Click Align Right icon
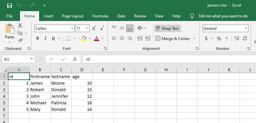This screenshot has height=123, width=256. coord(130,38)
